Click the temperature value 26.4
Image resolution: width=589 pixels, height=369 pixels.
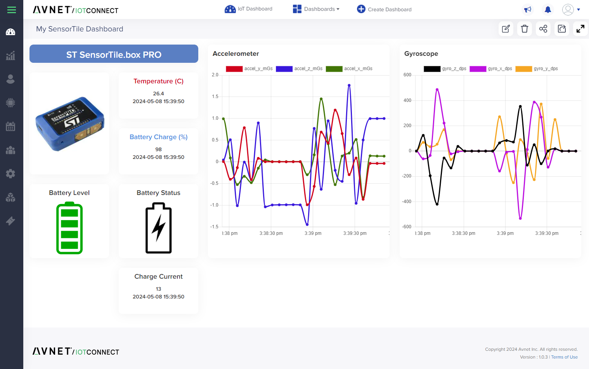[x=158, y=93]
